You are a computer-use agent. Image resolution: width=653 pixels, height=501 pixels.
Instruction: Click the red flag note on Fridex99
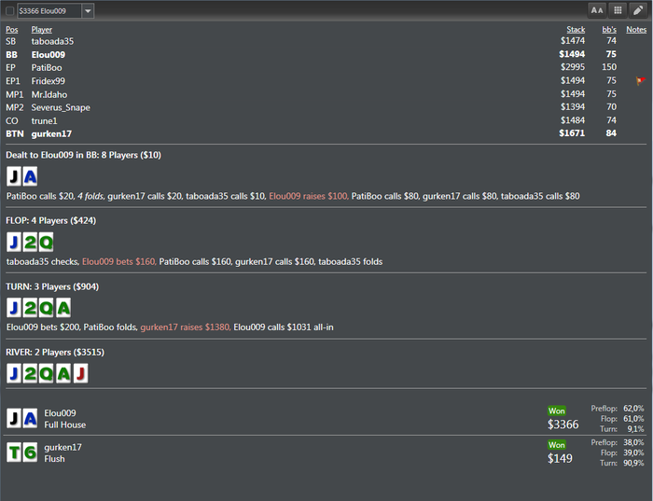pos(641,81)
